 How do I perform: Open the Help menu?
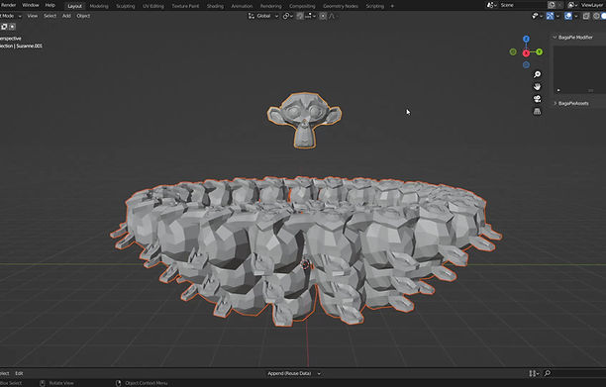[x=50, y=5]
